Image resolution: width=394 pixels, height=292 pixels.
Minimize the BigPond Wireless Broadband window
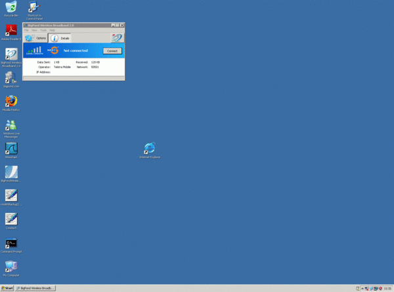click(x=113, y=25)
